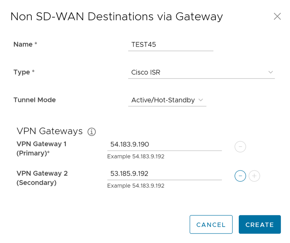Click example text under Gateway 2 field
Image resolution: width=290 pixels, height=243 pixels.
[136, 186]
